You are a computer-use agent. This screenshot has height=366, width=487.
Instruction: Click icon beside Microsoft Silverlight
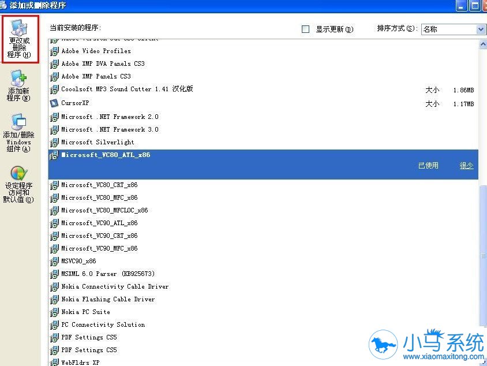pyautogui.click(x=54, y=143)
